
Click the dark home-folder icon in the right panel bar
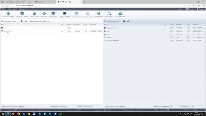coord(124,21)
